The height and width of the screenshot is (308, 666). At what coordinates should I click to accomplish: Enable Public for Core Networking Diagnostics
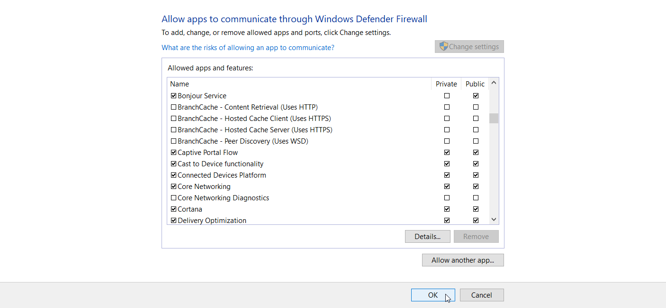pos(476,198)
